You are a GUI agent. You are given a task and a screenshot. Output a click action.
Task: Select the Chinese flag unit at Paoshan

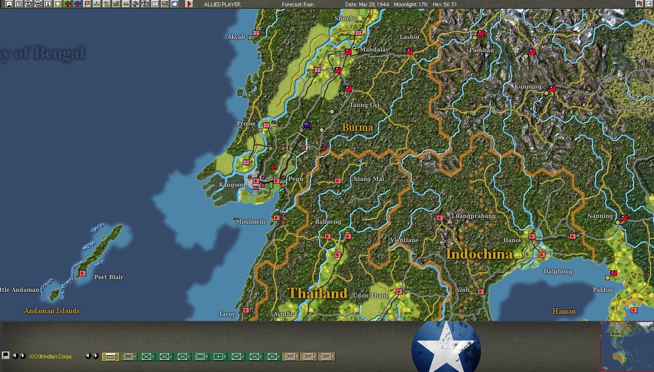(x=481, y=33)
